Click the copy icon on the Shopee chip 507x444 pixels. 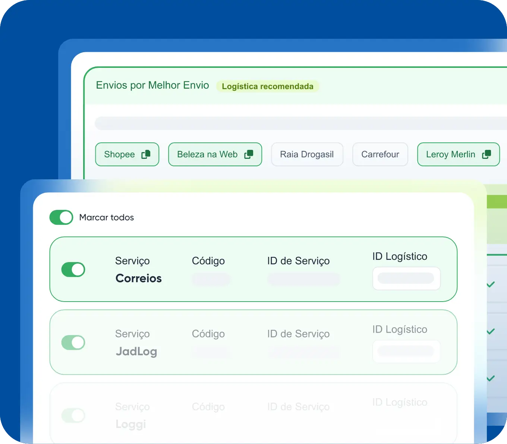pyautogui.click(x=146, y=154)
